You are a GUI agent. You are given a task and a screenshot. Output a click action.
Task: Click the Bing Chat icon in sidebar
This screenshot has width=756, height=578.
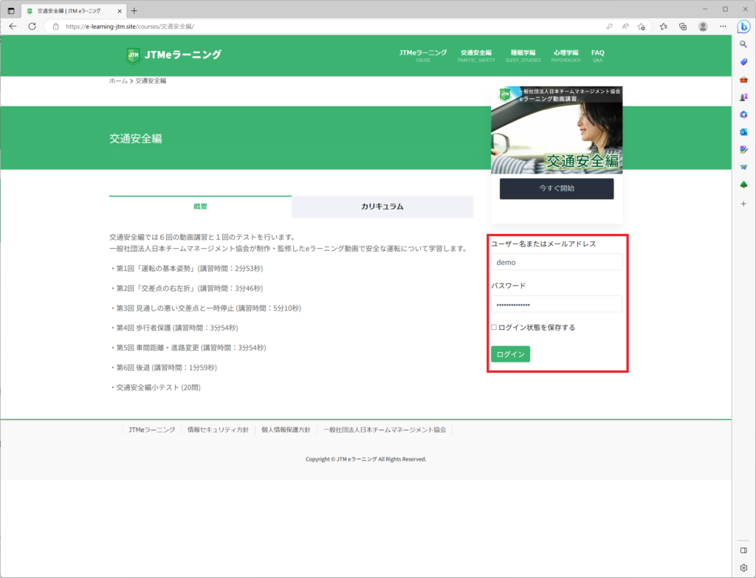point(743,27)
